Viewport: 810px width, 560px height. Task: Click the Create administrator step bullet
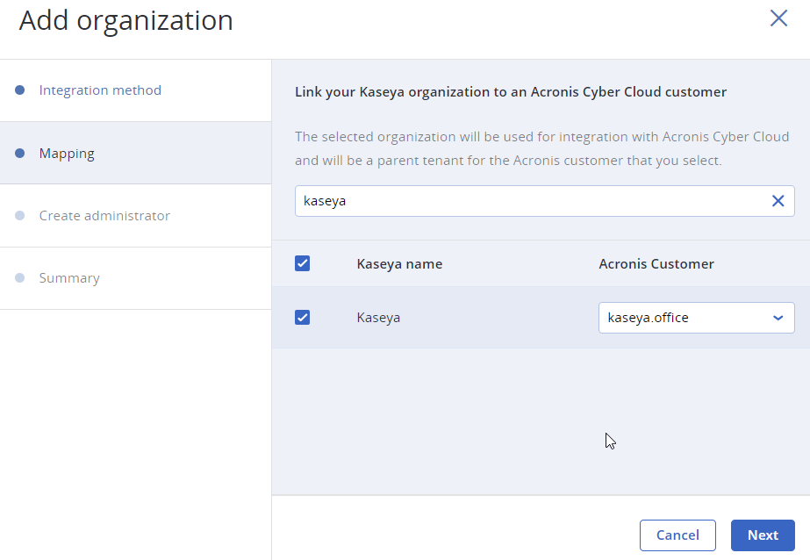[x=19, y=216]
